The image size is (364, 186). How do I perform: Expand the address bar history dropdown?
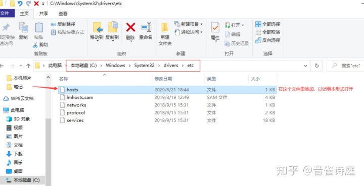305,66
